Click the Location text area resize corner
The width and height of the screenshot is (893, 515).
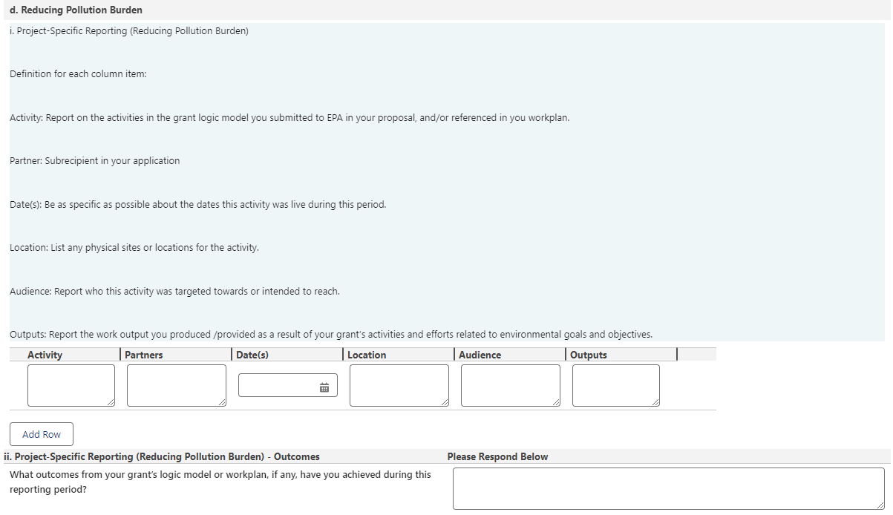click(x=445, y=403)
